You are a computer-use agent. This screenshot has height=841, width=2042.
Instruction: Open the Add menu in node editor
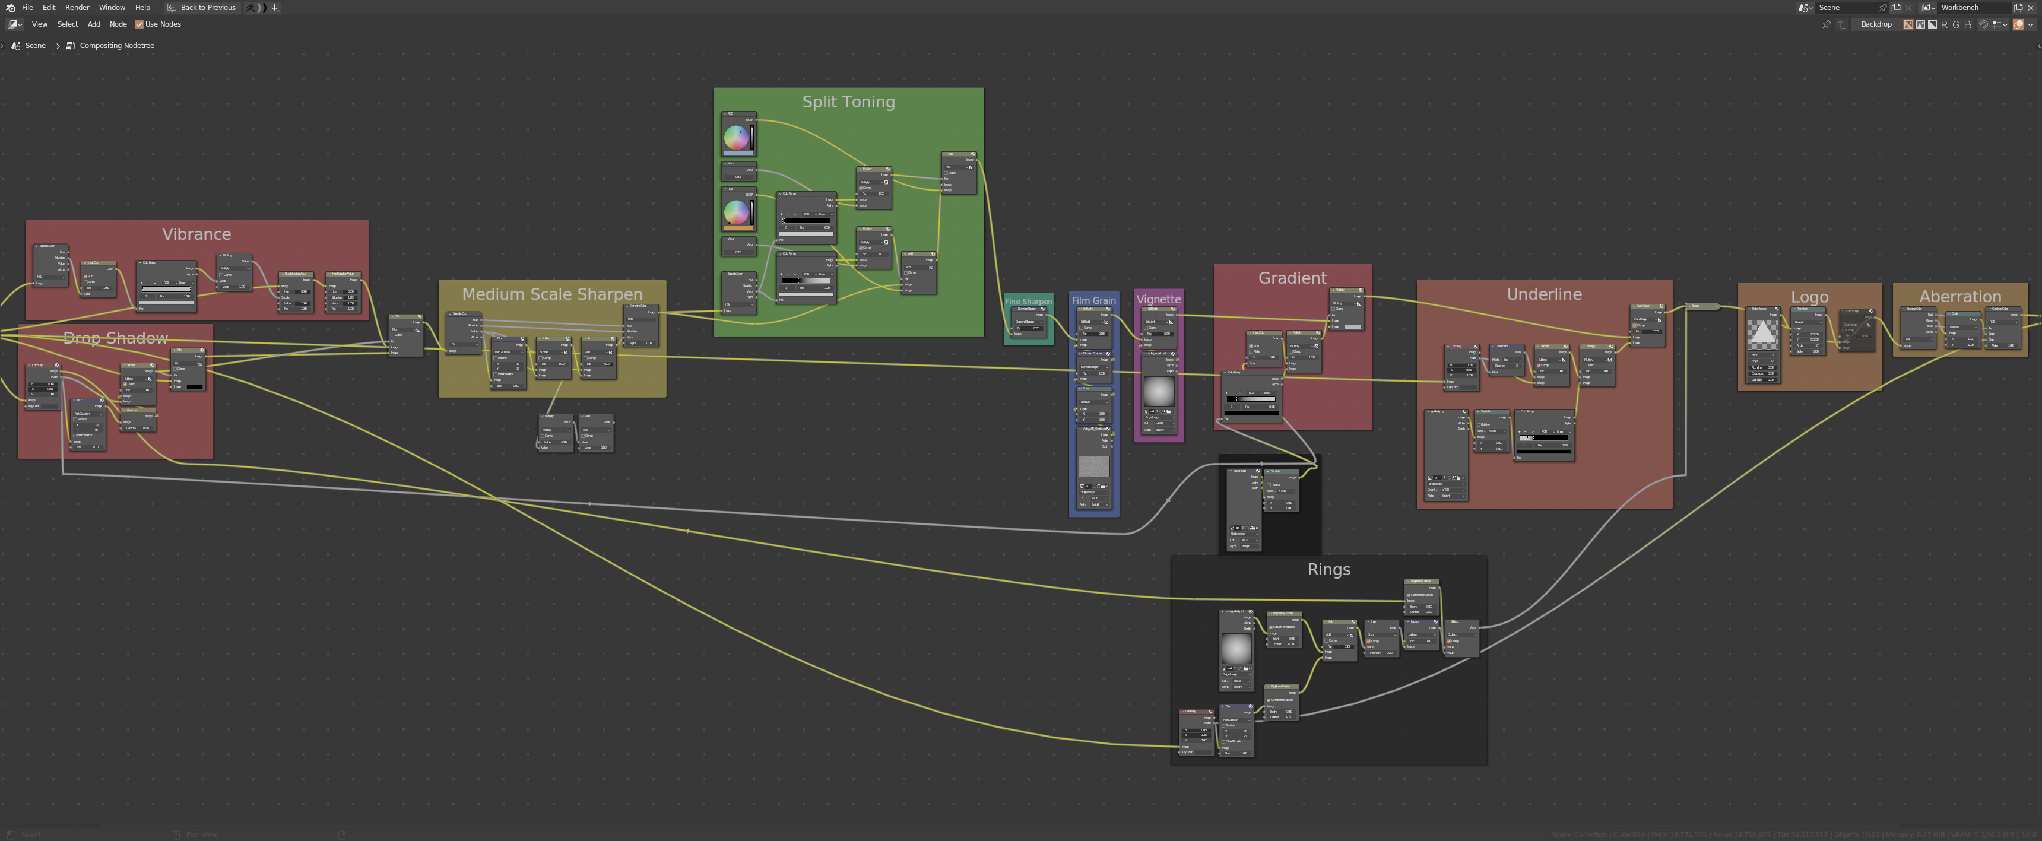tap(94, 24)
